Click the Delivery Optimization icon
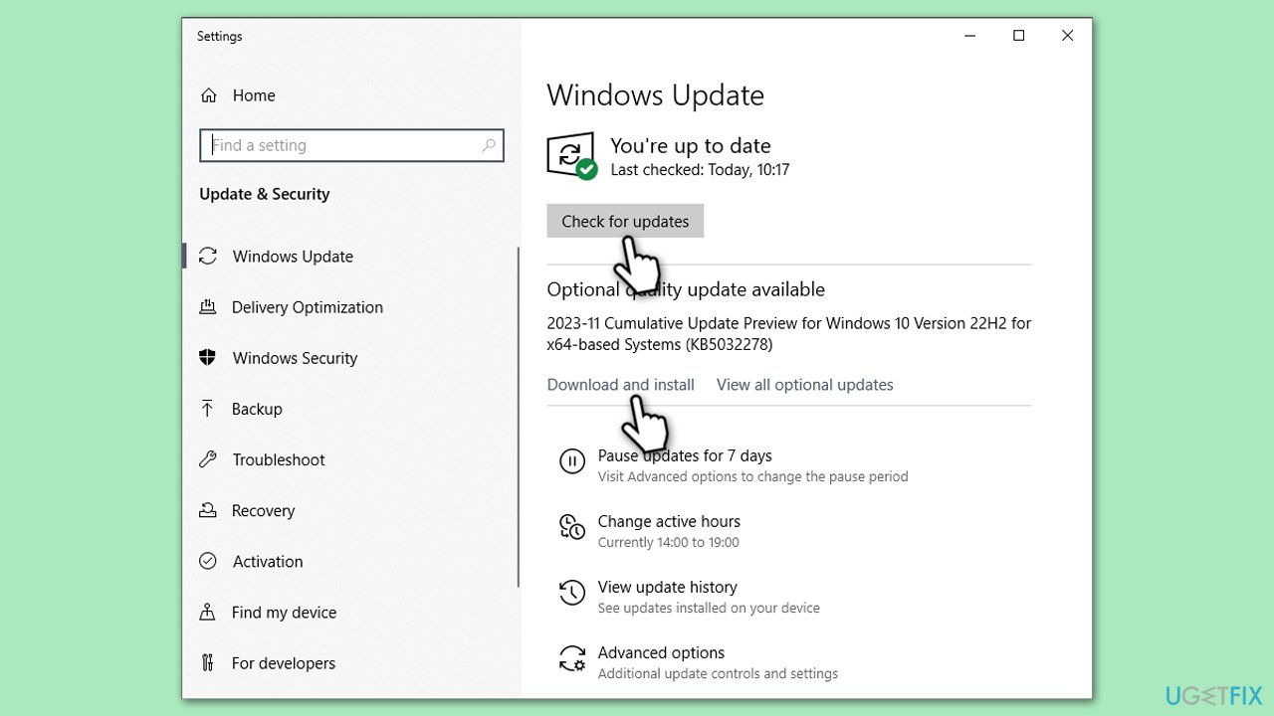Viewport: 1274px width, 716px height. click(208, 307)
